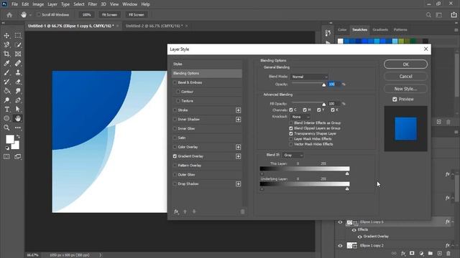This screenshot has height=258, width=460.
Task: Enable the Stroke effect checkbox
Action: (175, 110)
